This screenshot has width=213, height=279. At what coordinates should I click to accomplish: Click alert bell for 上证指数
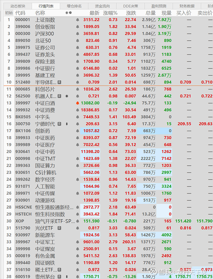click(x=77, y=20)
